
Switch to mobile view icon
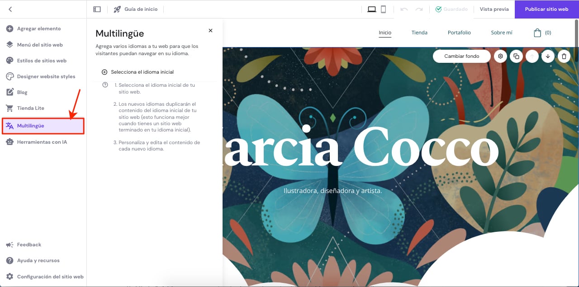[383, 9]
